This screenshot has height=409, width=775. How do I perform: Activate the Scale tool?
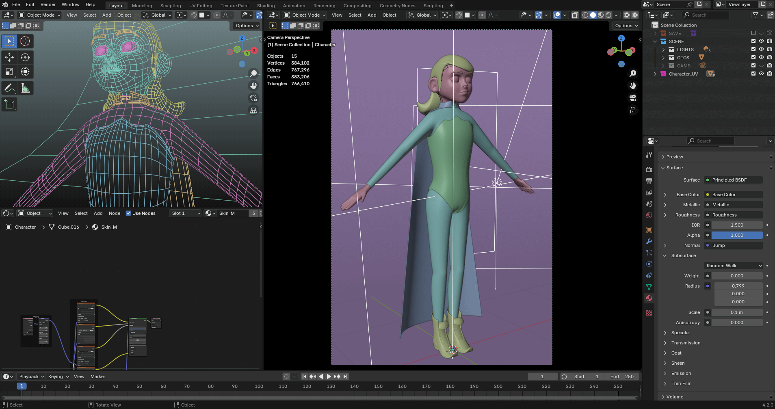pyautogui.click(x=9, y=72)
